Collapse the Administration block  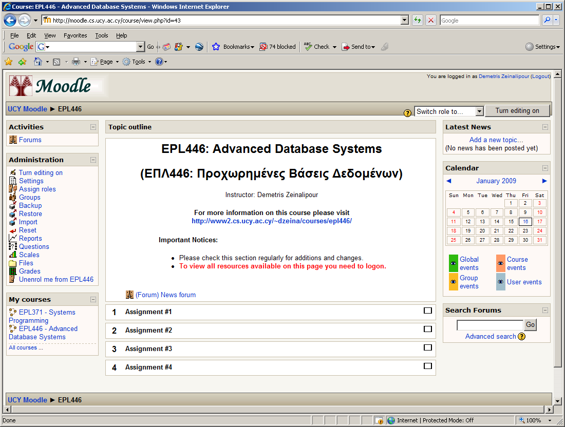point(93,160)
